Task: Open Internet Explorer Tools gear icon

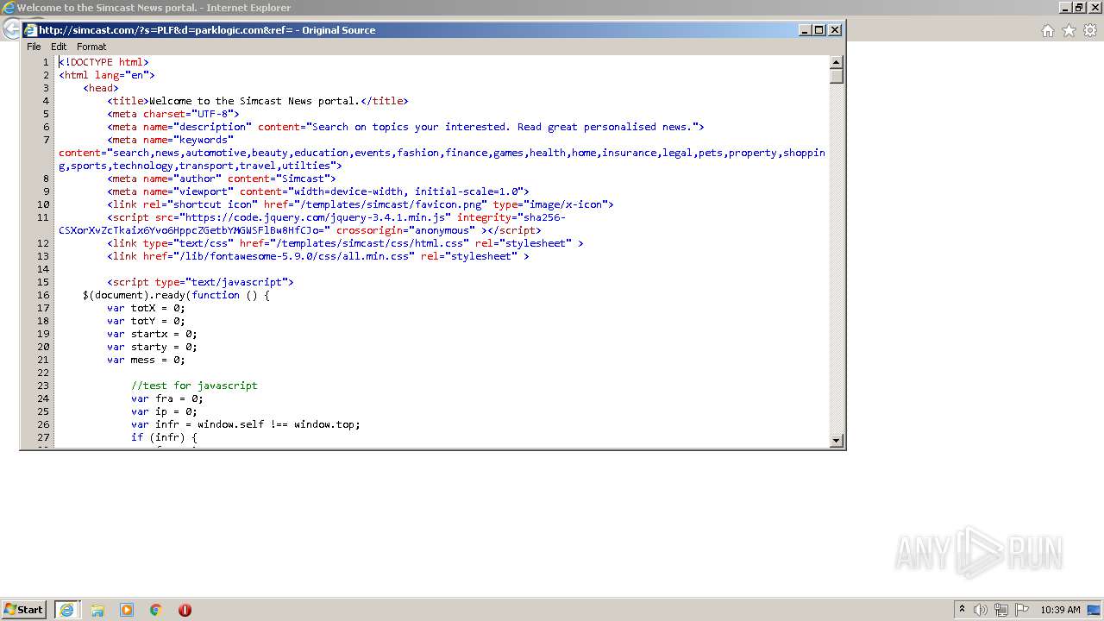Action: pyautogui.click(x=1090, y=30)
